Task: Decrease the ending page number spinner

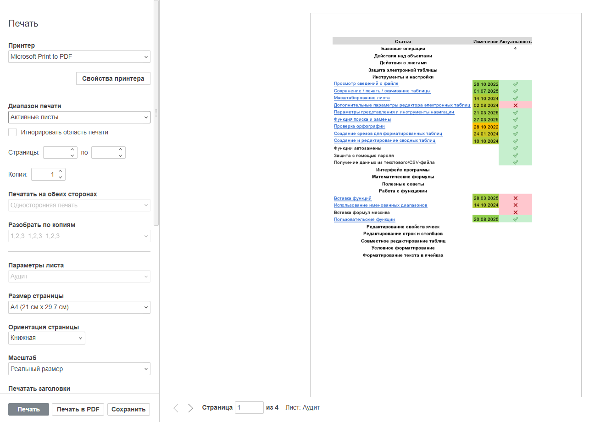Action: 120,155
